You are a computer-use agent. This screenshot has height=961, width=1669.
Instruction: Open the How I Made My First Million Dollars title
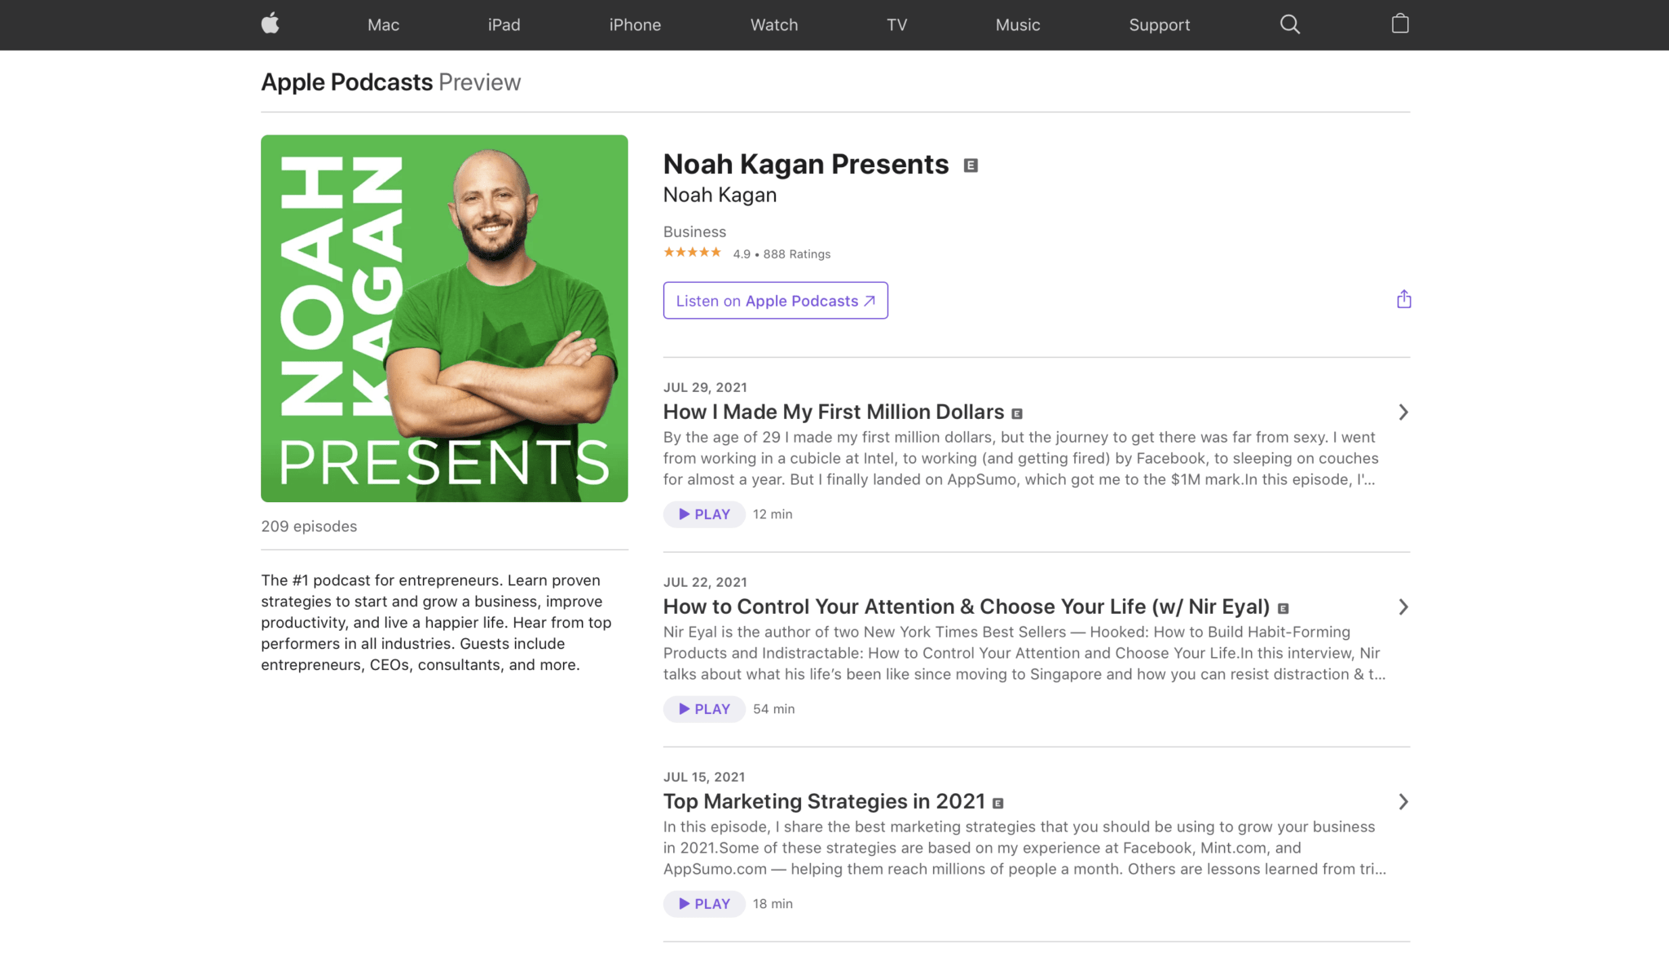(833, 412)
